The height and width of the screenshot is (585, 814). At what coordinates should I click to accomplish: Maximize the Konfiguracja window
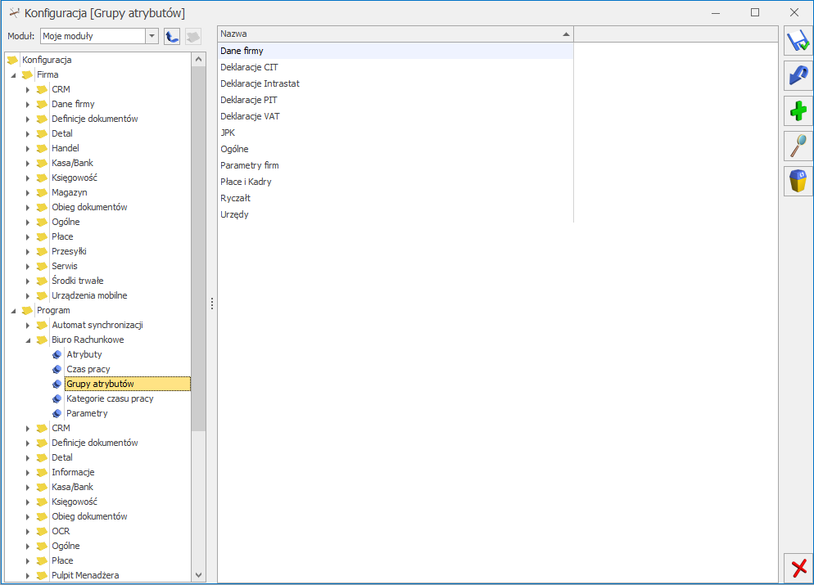tap(755, 12)
